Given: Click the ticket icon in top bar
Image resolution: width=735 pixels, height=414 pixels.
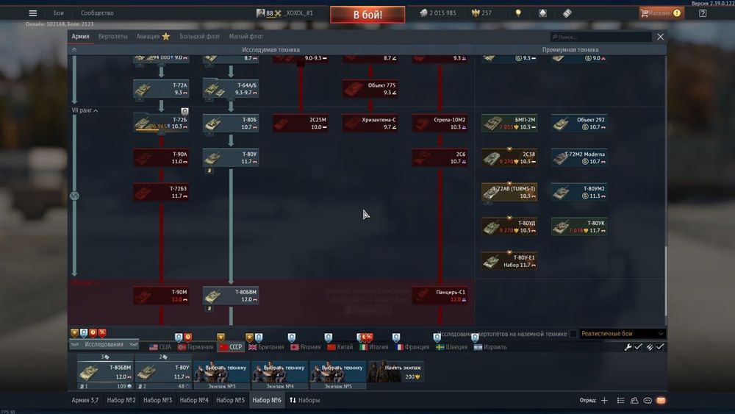Looking at the screenshot, I should 567,13.
